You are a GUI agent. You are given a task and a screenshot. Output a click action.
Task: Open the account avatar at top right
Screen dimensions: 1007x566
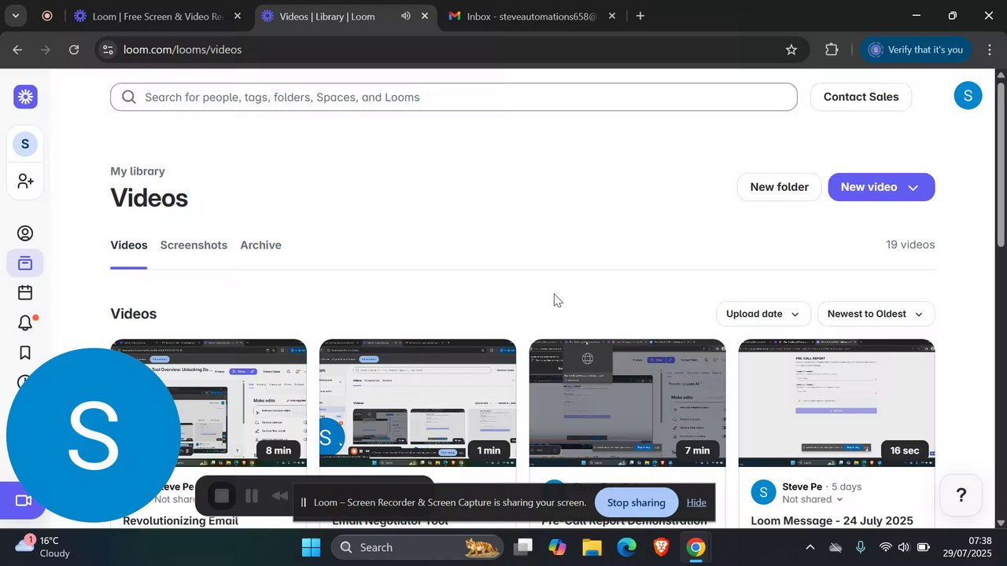point(968,96)
